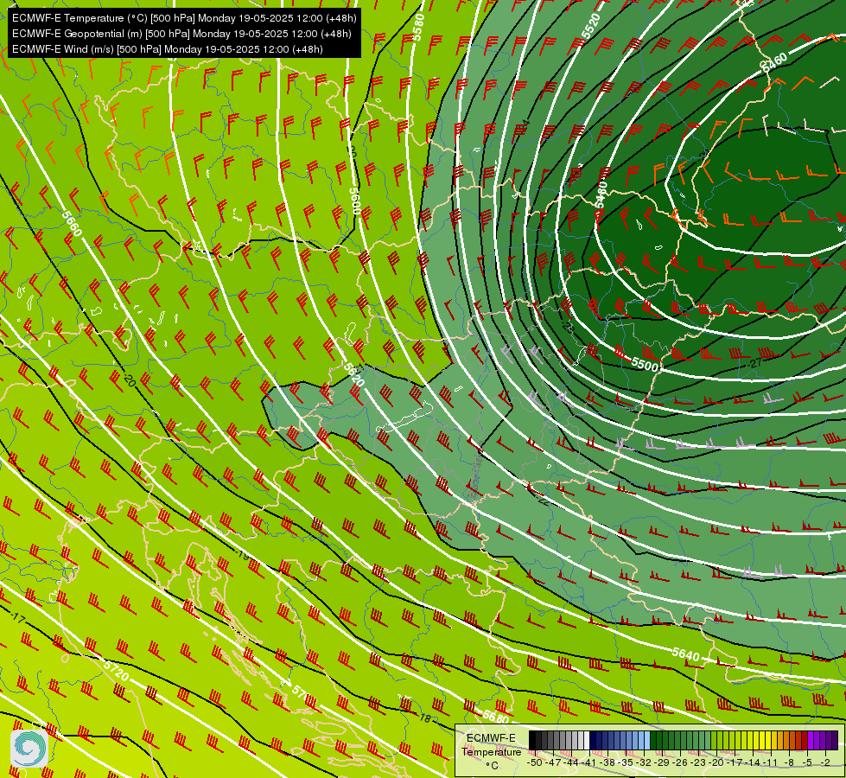846x778 pixels.
Task: Click the -23 legend scale value
Action: tap(698, 762)
